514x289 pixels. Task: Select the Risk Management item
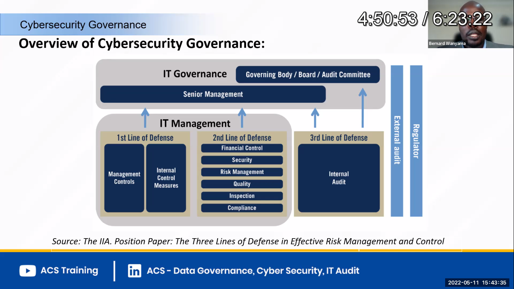coord(242,172)
